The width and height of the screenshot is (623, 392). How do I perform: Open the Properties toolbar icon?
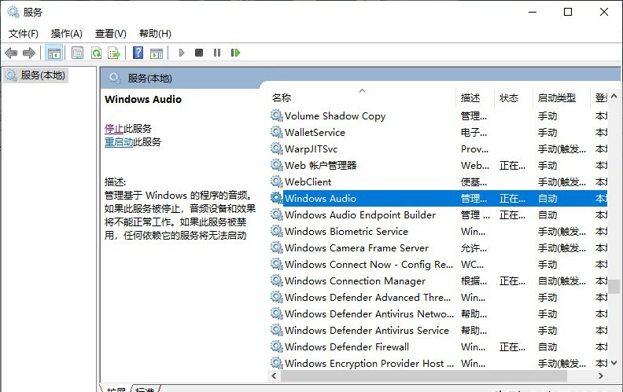pyautogui.click(x=77, y=53)
